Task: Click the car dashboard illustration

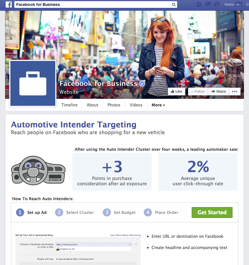Action: pos(38,170)
